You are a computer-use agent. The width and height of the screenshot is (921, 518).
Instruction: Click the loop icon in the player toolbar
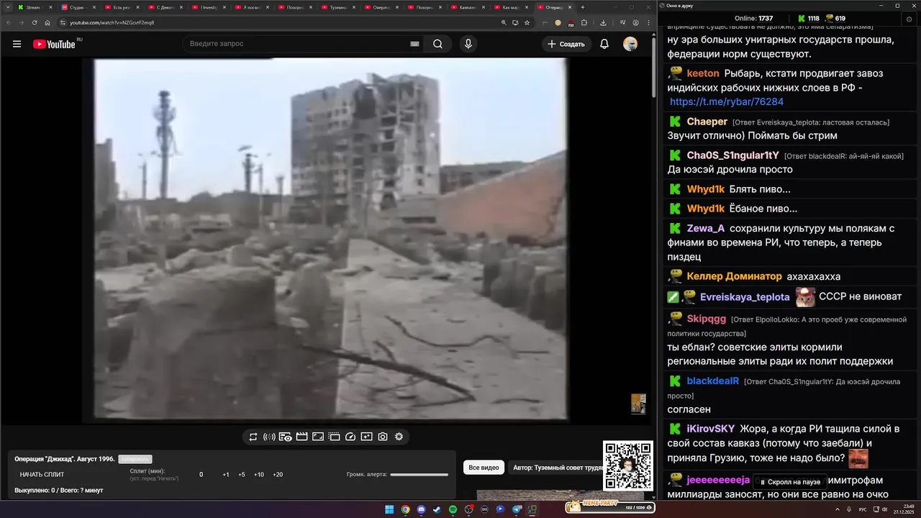pos(253,437)
